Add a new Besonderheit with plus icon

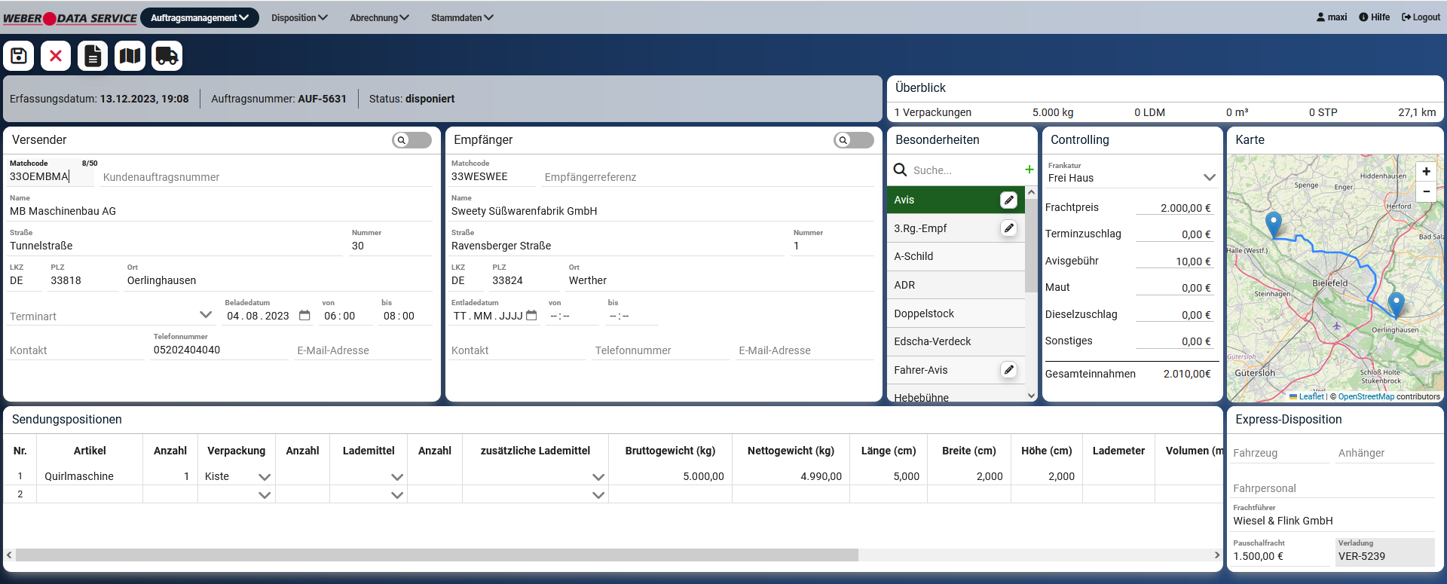(x=1029, y=170)
